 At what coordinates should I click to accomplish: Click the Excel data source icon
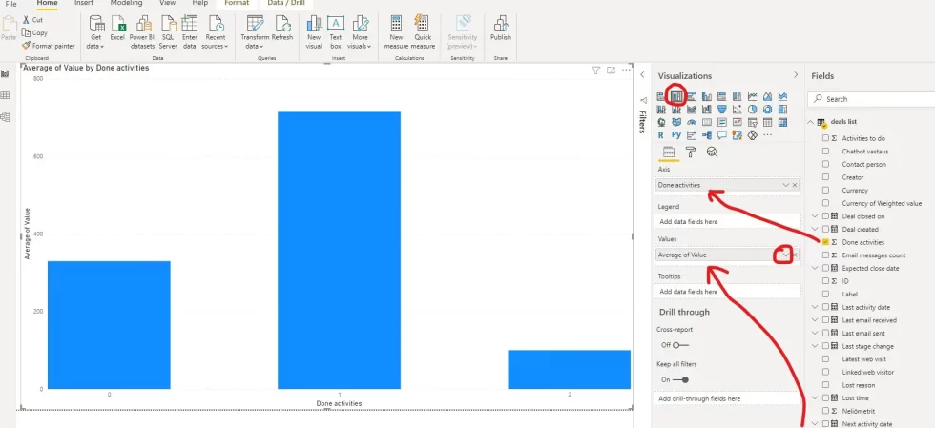(117, 28)
